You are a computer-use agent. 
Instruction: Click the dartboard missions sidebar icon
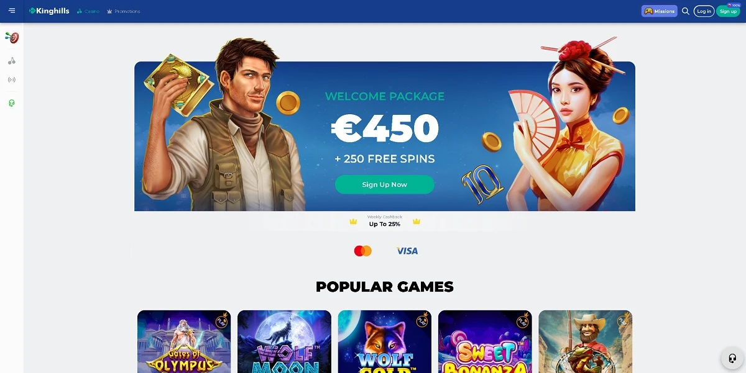tap(12, 38)
